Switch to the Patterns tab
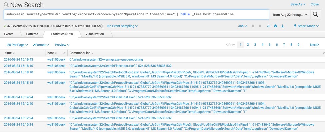This screenshot has height=132, width=325. tap(32, 34)
